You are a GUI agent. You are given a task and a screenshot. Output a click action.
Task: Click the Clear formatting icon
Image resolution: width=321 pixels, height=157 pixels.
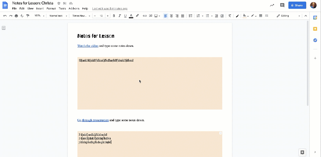coord(230,16)
